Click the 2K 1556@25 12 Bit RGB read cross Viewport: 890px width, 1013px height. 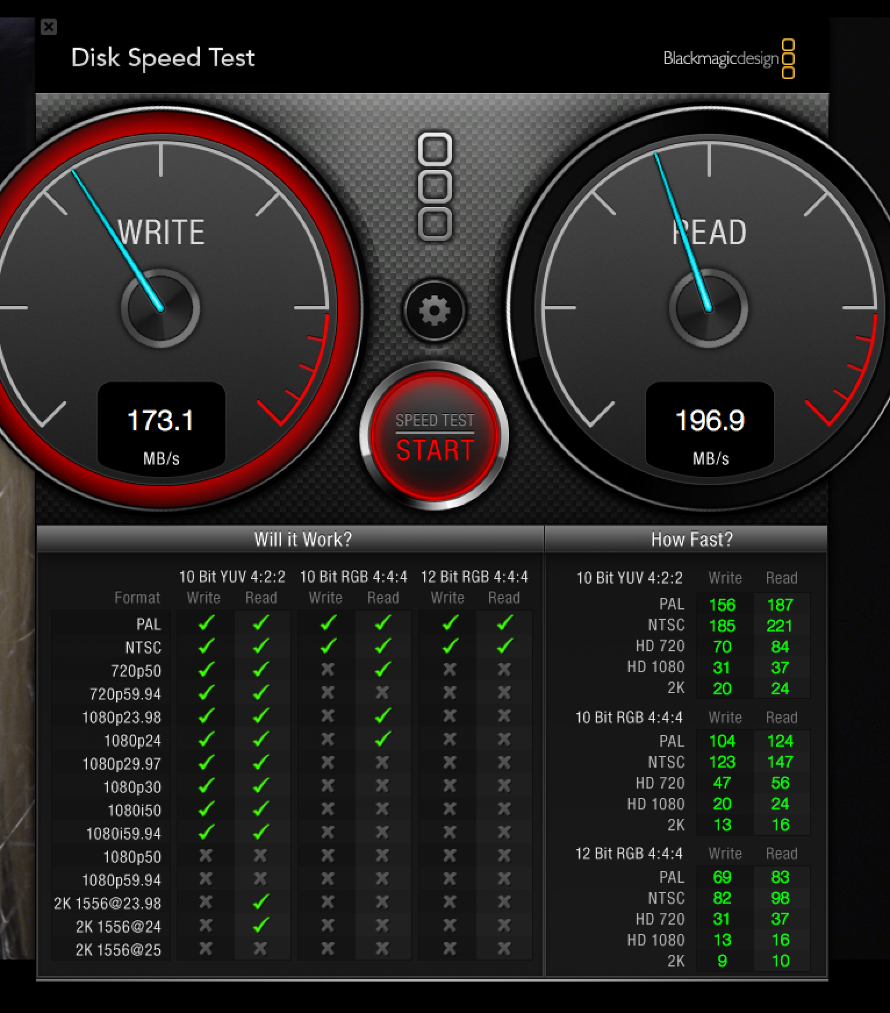[x=504, y=948]
